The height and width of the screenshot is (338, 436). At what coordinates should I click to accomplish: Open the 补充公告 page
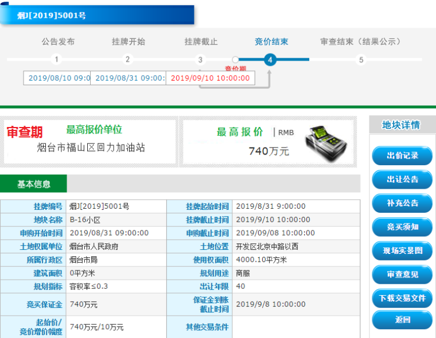tap(402, 203)
